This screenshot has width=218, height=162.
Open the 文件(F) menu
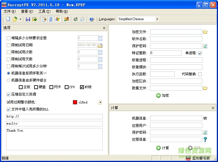(x=9, y=11)
